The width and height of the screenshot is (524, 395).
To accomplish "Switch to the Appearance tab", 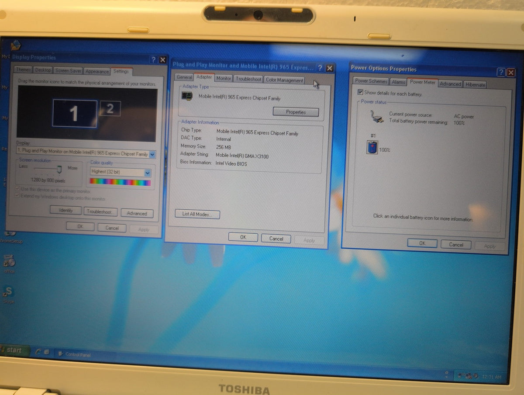I will [97, 71].
